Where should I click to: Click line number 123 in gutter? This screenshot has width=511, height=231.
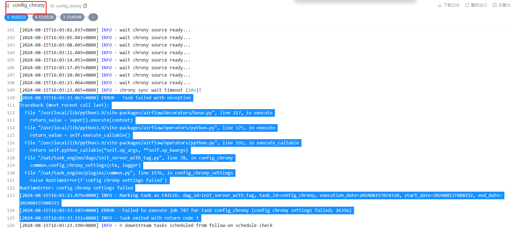click(11, 195)
